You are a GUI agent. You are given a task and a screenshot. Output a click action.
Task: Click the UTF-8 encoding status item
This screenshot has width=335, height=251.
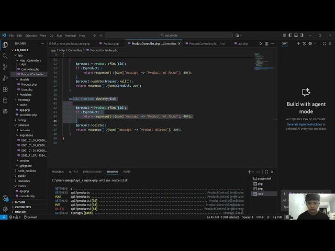point(260,217)
